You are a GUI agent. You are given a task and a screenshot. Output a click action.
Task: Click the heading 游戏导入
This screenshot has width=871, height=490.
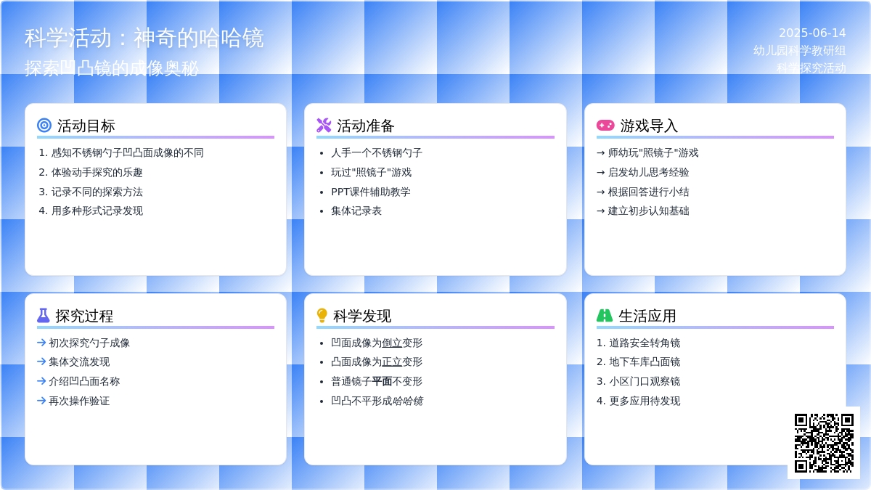click(x=649, y=126)
